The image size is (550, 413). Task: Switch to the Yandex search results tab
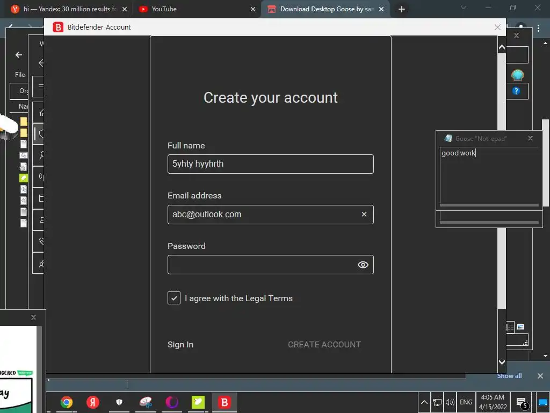click(69, 9)
